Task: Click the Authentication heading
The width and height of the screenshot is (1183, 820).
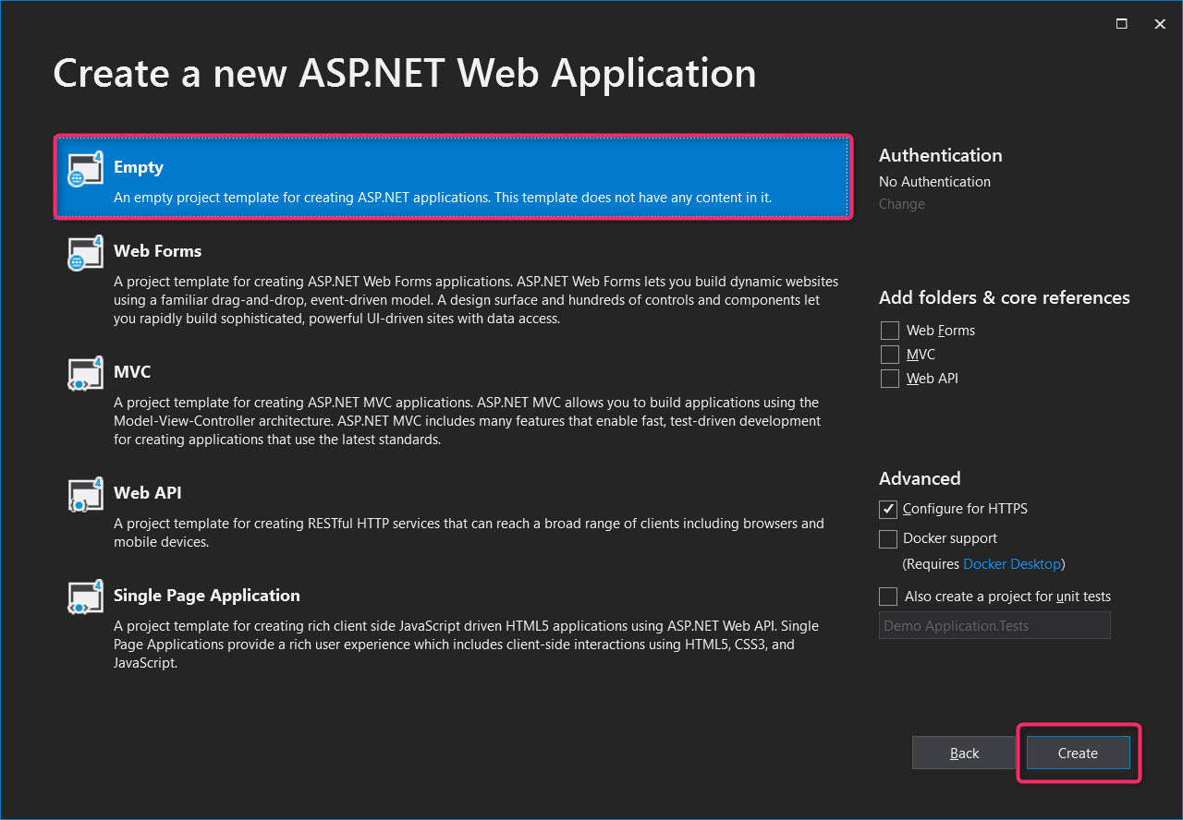Action: point(941,155)
